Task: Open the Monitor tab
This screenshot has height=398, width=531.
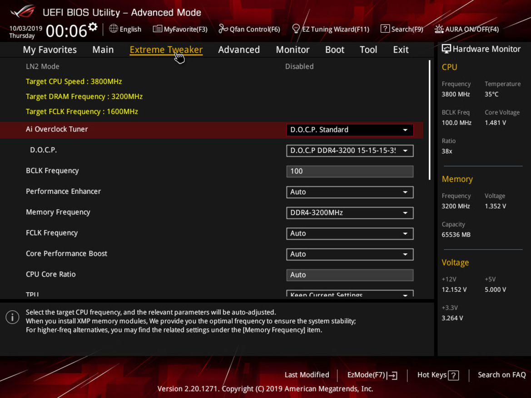Action: pos(293,50)
